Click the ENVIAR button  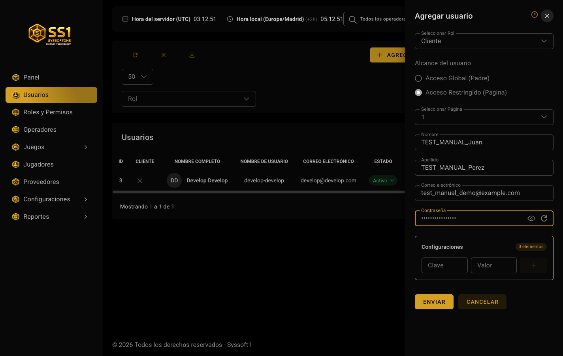click(434, 302)
